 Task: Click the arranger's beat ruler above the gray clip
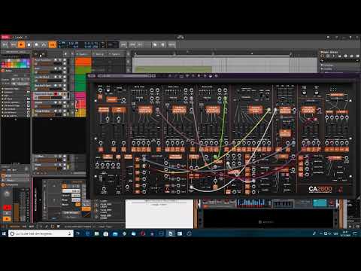click(212, 53)
